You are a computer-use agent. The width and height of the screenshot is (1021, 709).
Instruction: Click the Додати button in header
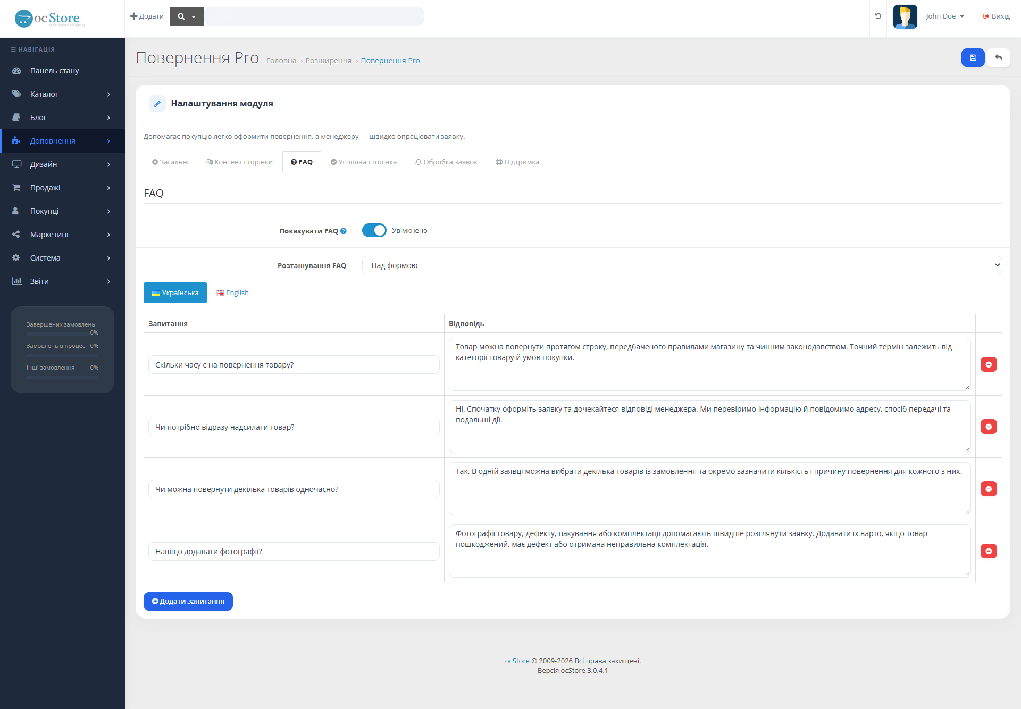coord(147,16)
